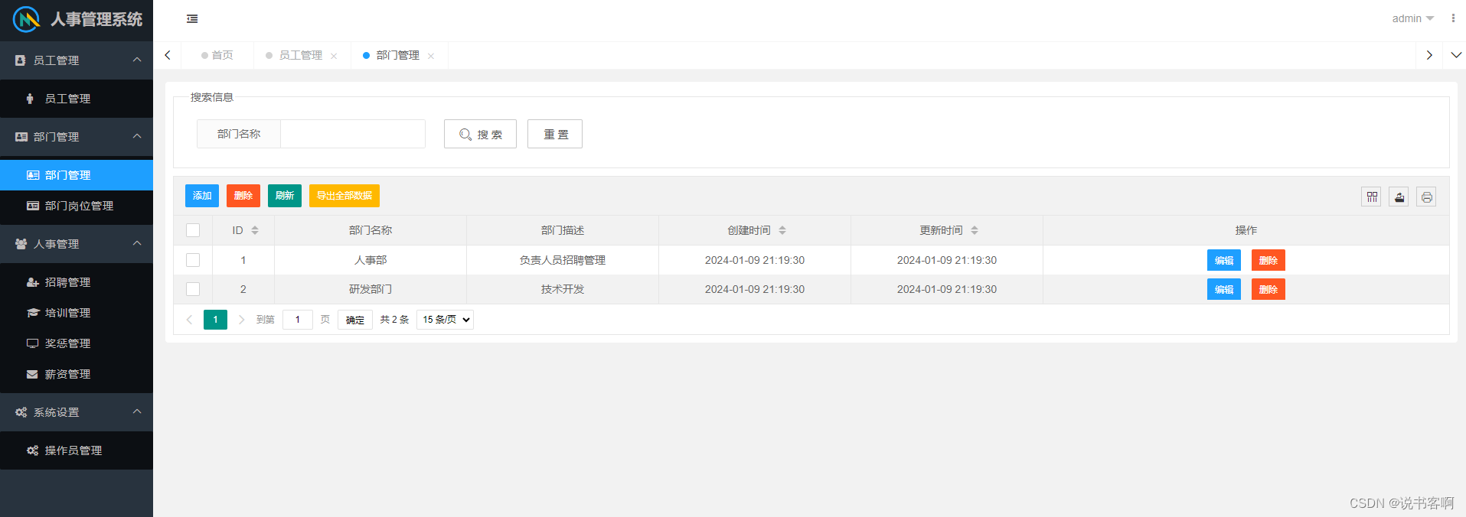Click the green 刷新 button
Image resolution: width=1466 pixels, height=517 pixels.
[285, 196]
